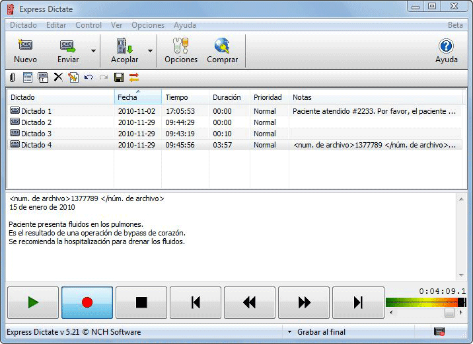Click the position slider right arrow
Viewport: 473px width, 344px height.
pyautogui.click(x=461, y=313)
